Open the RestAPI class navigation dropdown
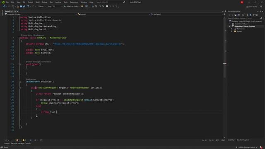 pyautogui.click(x=113, y=14)
